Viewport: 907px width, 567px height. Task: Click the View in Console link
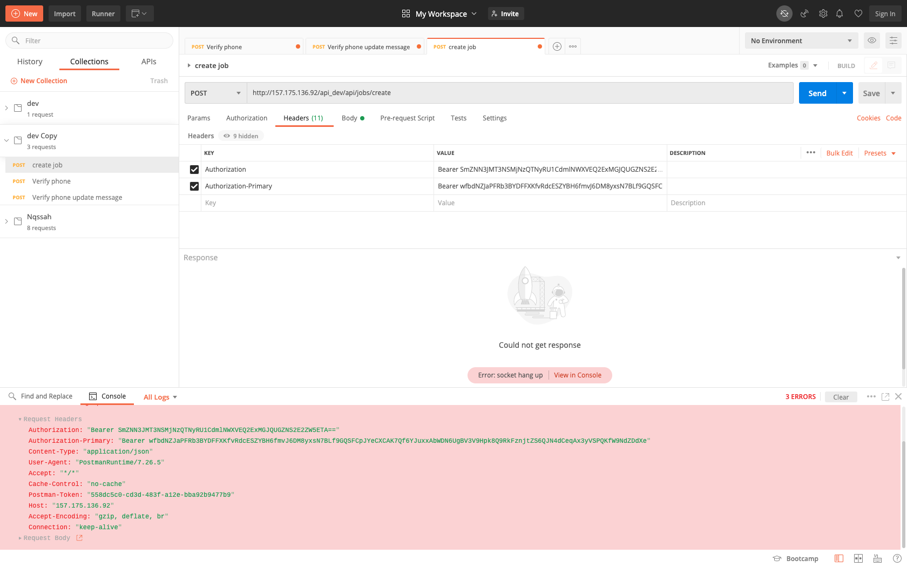pos(577,375)
